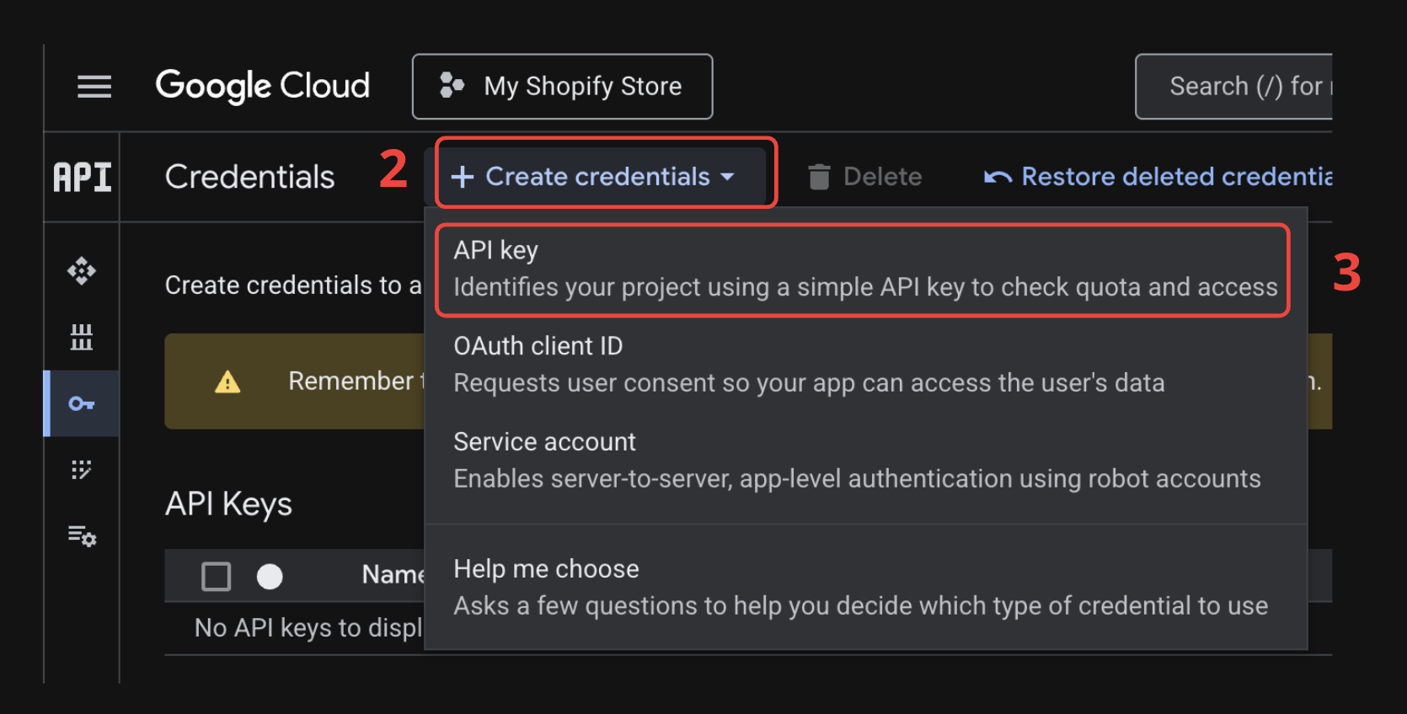Open OAuth consent screen sidebar icon
The width and height of the screenshot is (1407, 714).
pos(82,470)
